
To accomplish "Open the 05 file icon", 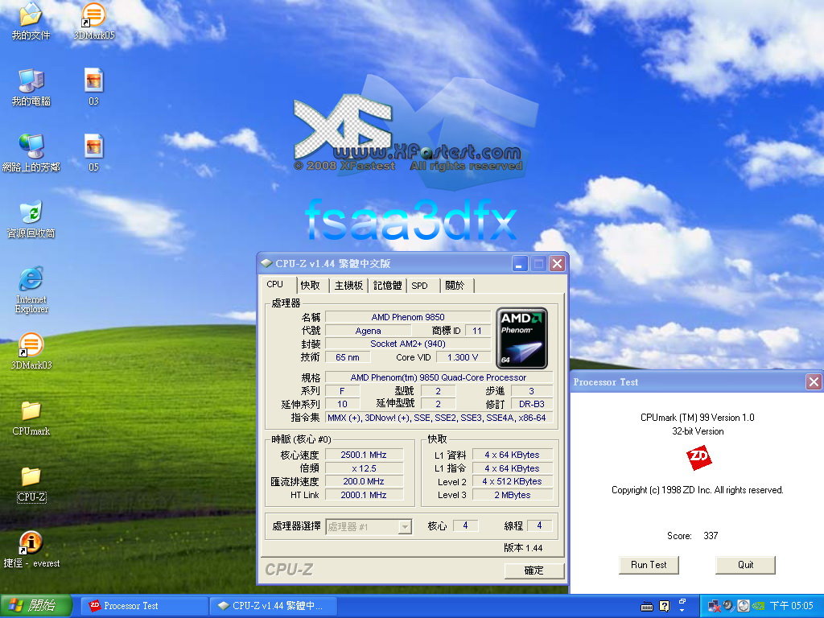I will pos(93,148).
